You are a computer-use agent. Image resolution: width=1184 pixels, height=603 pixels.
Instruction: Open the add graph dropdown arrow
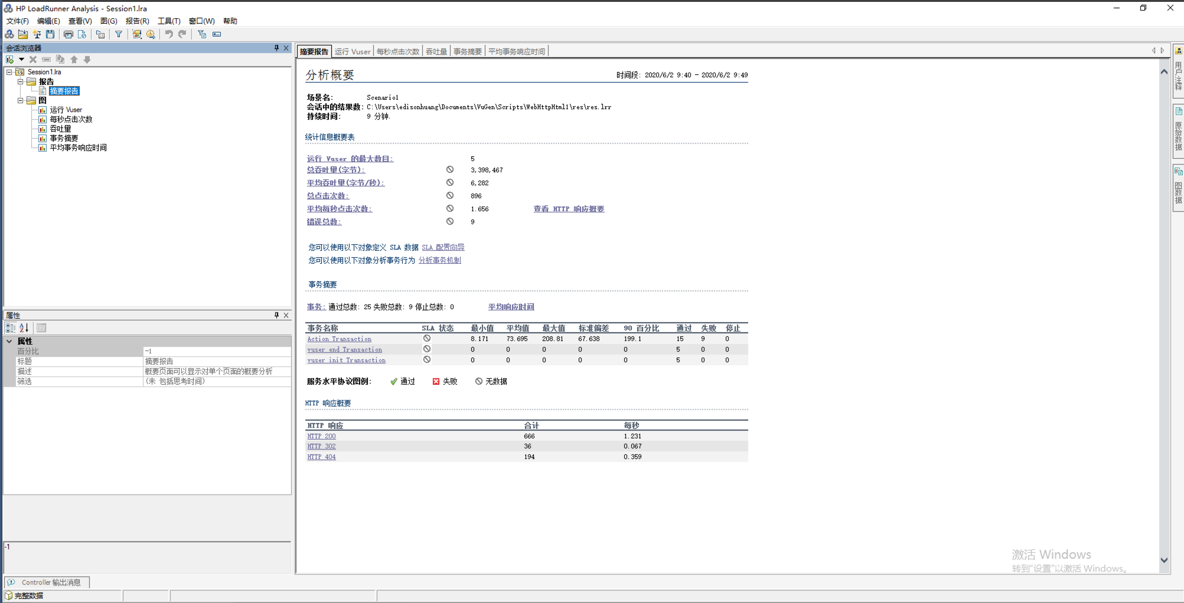click(x=21, y=60)
